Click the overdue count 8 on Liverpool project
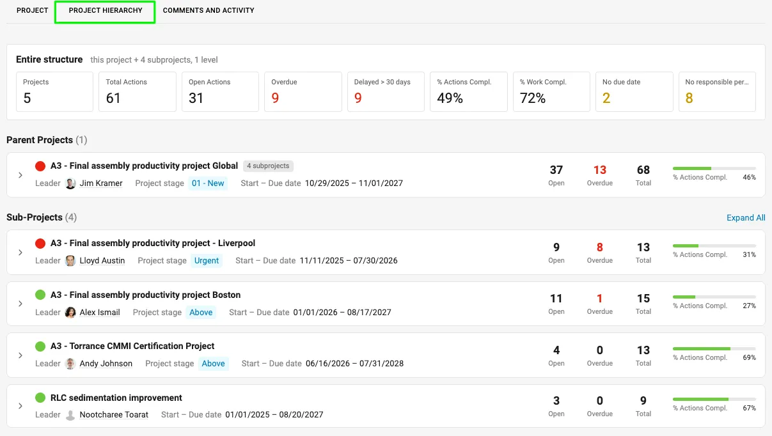772x436 pixels. coord(600,247)
